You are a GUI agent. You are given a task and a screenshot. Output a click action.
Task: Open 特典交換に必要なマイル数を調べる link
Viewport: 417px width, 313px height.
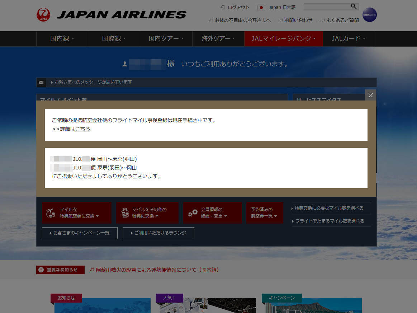(x=329, y=208)
